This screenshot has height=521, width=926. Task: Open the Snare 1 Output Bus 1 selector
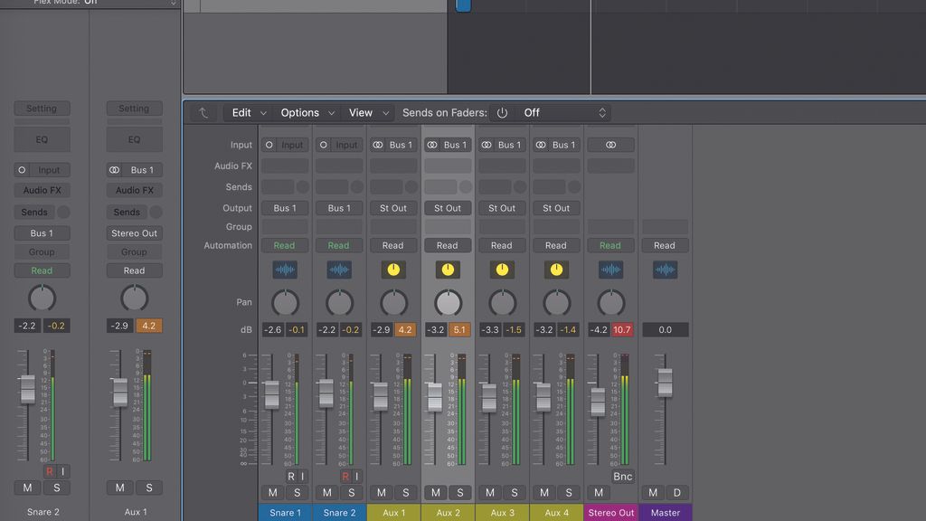285,208
